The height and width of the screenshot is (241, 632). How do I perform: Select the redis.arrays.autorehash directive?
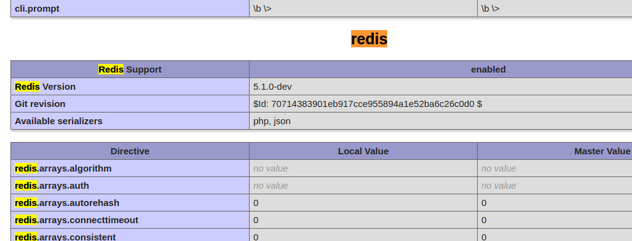coord(130,203)
